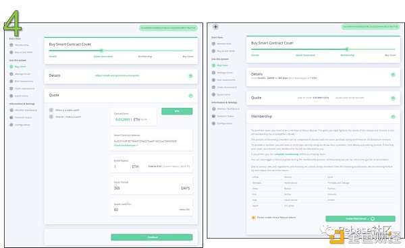The height and width of the screenshot is (248, 405).
Task: Click the plus icon atop right panel sidebar
Action: (216, 26)
